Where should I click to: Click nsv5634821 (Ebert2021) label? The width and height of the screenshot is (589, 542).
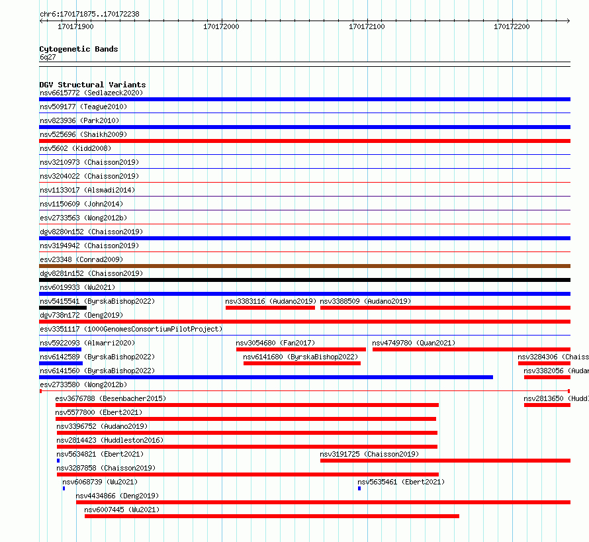click(100, 454)
